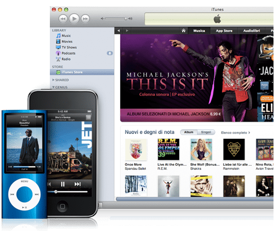Expand the SHARED section
Viewport: 274px width, 231px height.
[x=54, y=80]
